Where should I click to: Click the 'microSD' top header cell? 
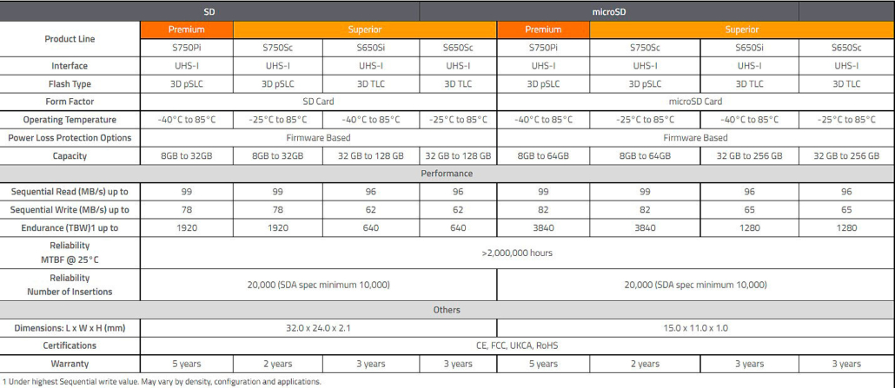point(609,10)
